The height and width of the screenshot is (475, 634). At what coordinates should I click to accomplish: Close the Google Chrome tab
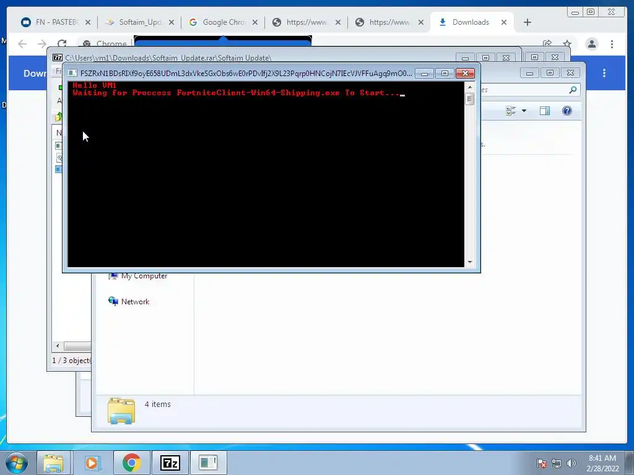coord(255,22)
